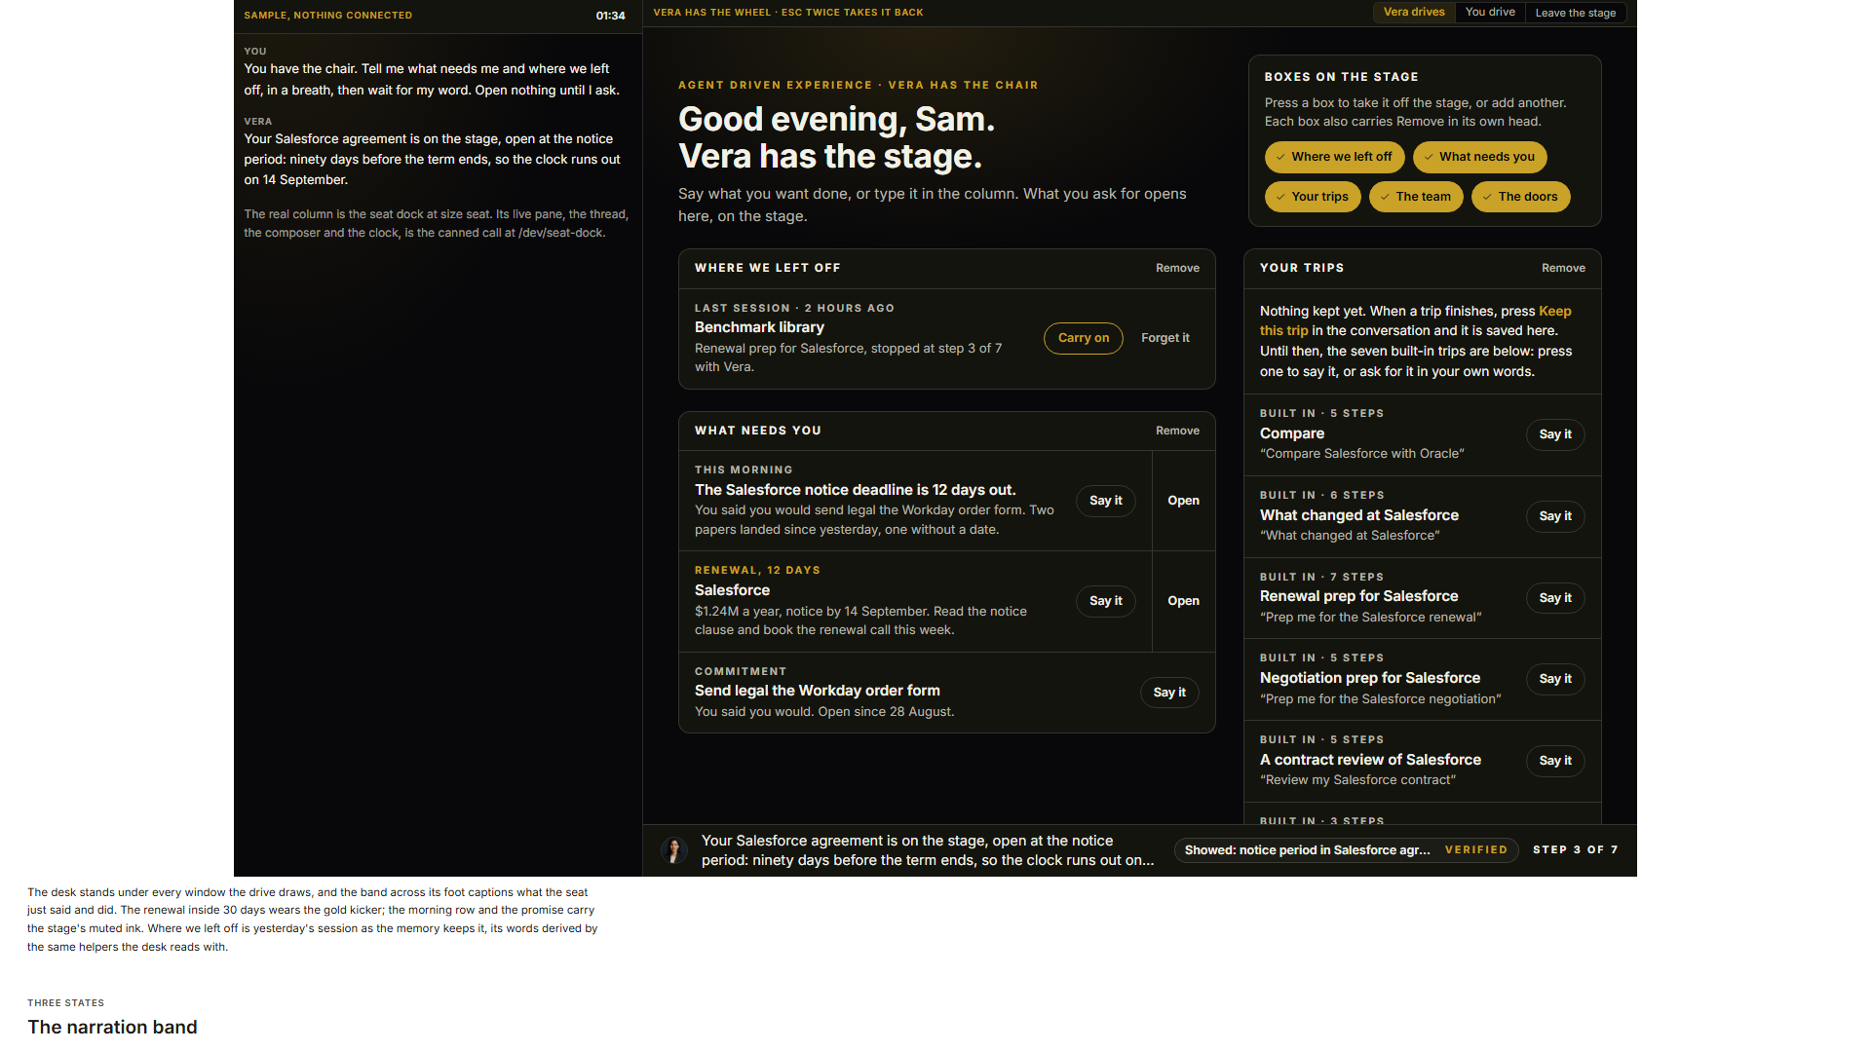The height and width of the screenshot is (1052, 1871).
Task: Click the 'Showed: notice period' verified pill
Action: pos(1346,850)
